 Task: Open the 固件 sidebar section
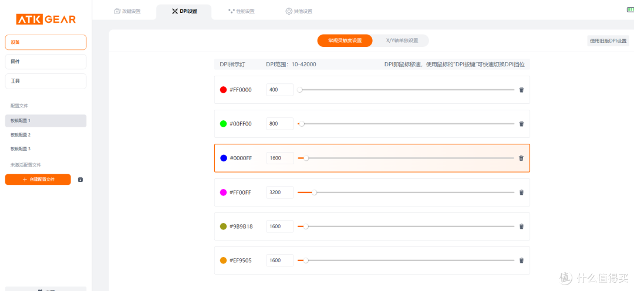coord(46,62)
